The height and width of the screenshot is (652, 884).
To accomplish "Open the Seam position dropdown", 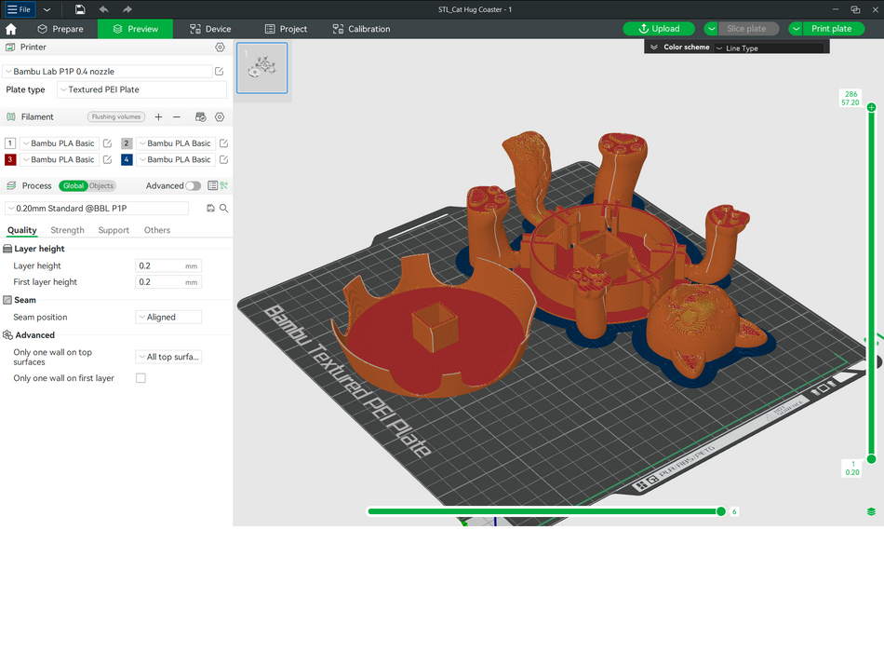I will point(168,318).
